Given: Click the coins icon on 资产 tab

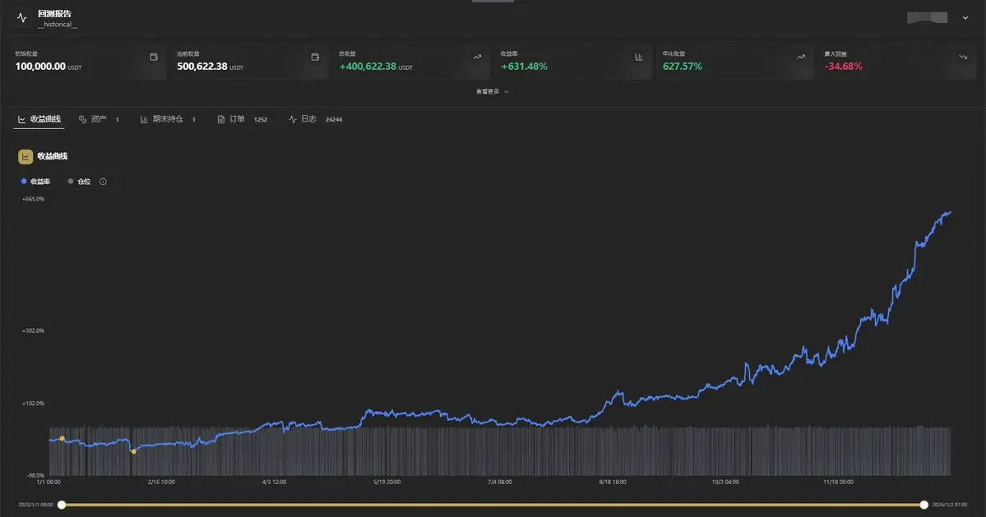Looking at the screenshot, I should point(82,119).
